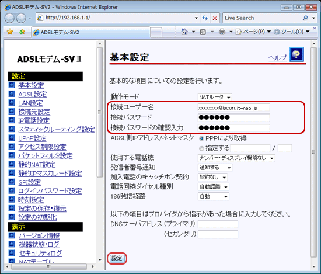Image resolution: width=321 pixels, height=274 pixels.
Task: Open パケットフィルタ設定 page
Action: click(46, 155)
